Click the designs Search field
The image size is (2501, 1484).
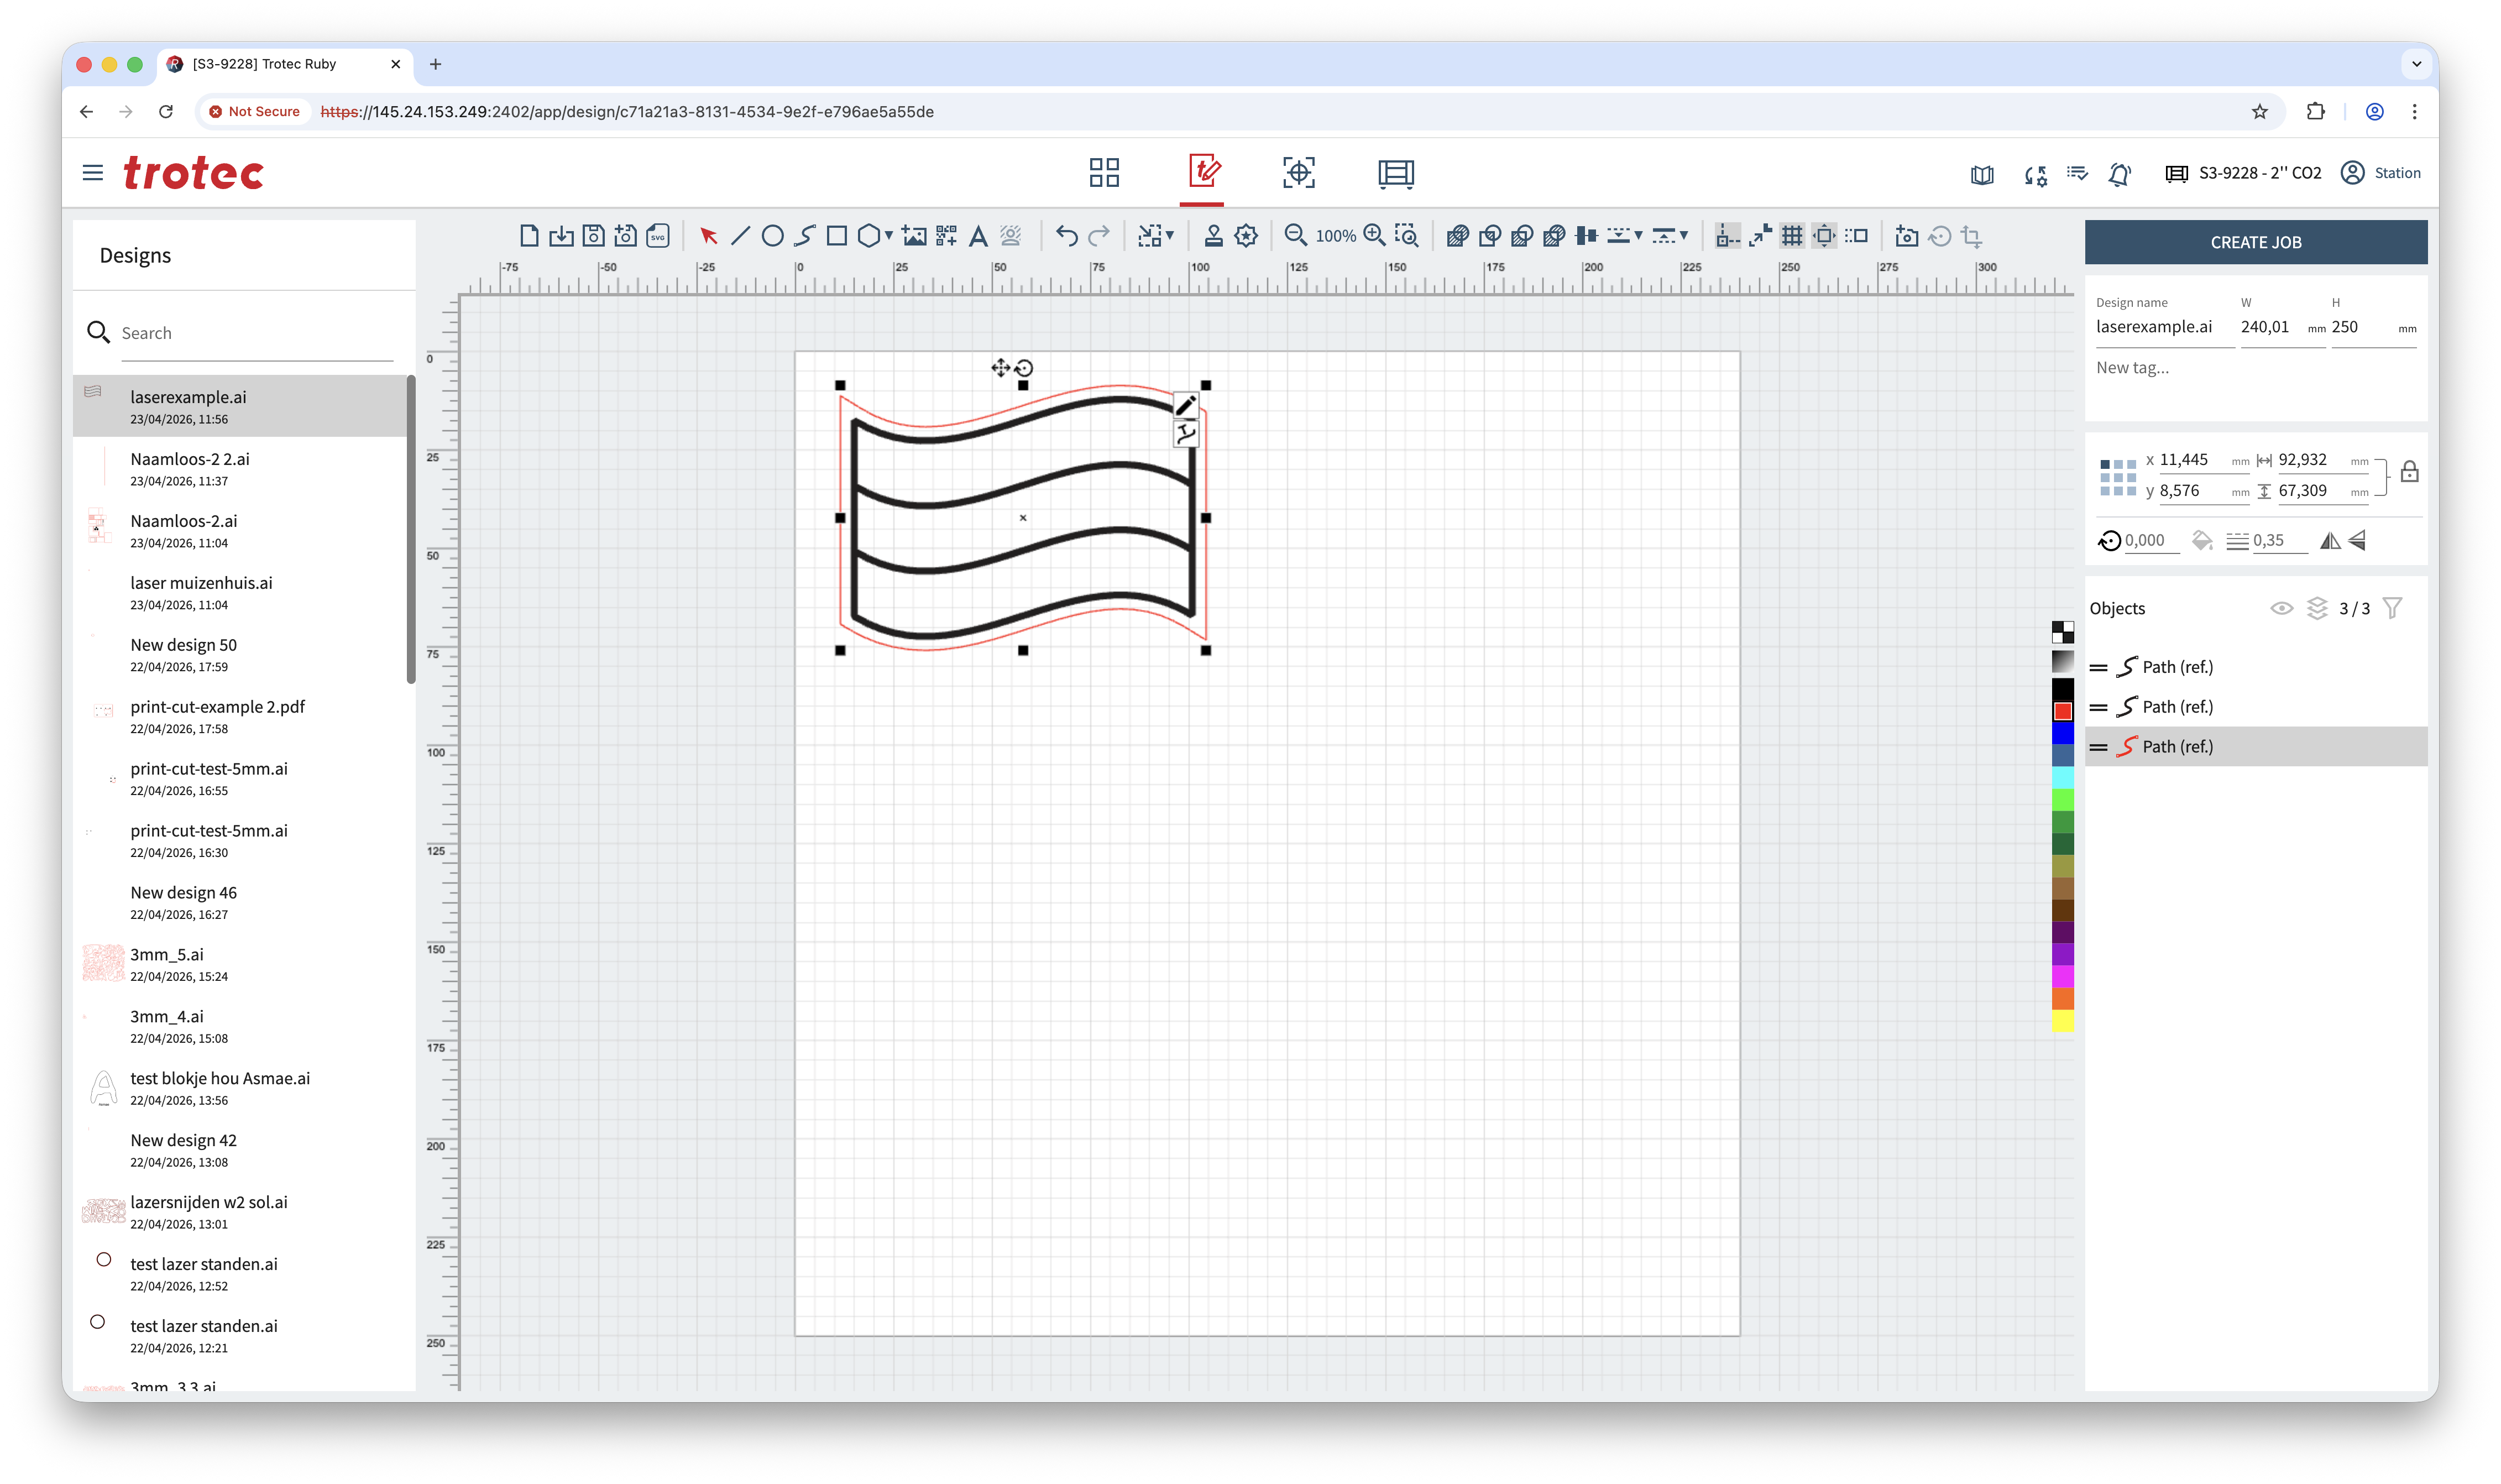click(256, 333)
